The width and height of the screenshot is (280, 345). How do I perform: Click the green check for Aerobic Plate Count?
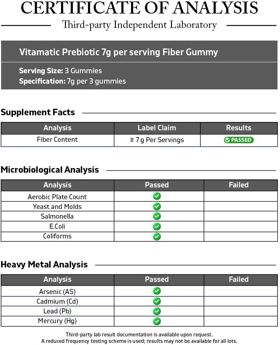pos(157,196)
